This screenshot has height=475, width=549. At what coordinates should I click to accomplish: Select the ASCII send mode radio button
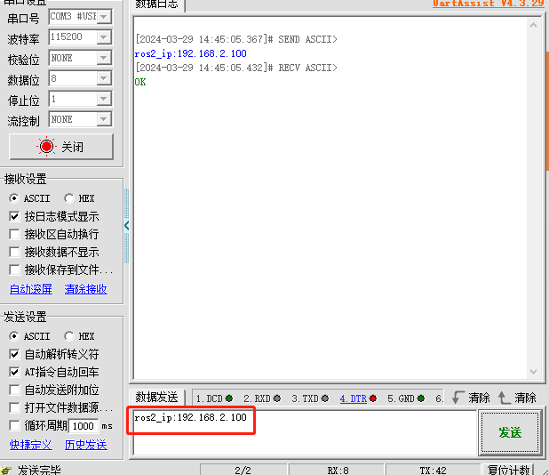click(13, 336)
